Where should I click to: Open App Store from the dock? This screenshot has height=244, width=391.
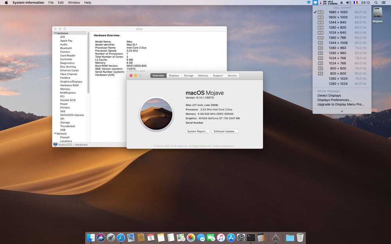[231, 237]
